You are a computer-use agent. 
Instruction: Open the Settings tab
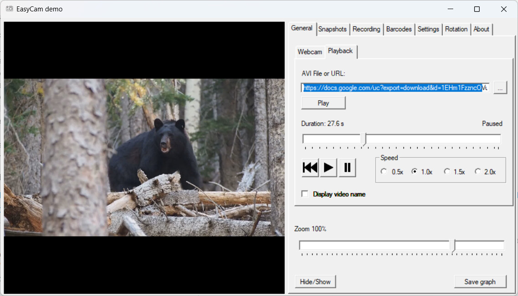[428, 29]
